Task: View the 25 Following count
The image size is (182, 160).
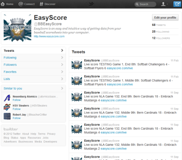Action: pyautogui.click(x=161, y=32)
